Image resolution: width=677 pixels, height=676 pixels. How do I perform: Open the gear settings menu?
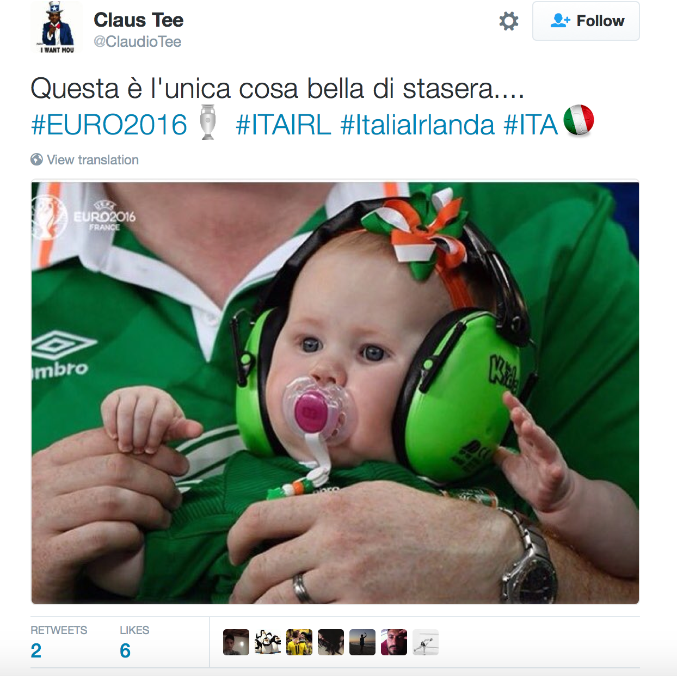coord(509,21)
